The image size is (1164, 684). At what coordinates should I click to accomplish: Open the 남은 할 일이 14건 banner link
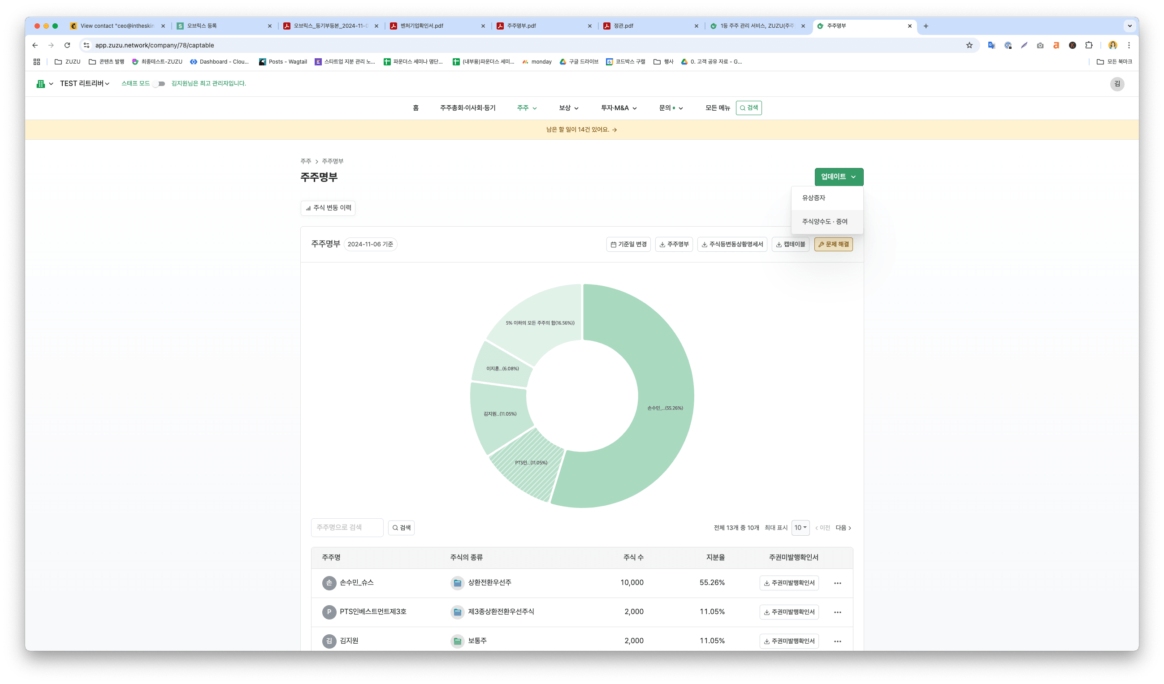click(581, 129)
